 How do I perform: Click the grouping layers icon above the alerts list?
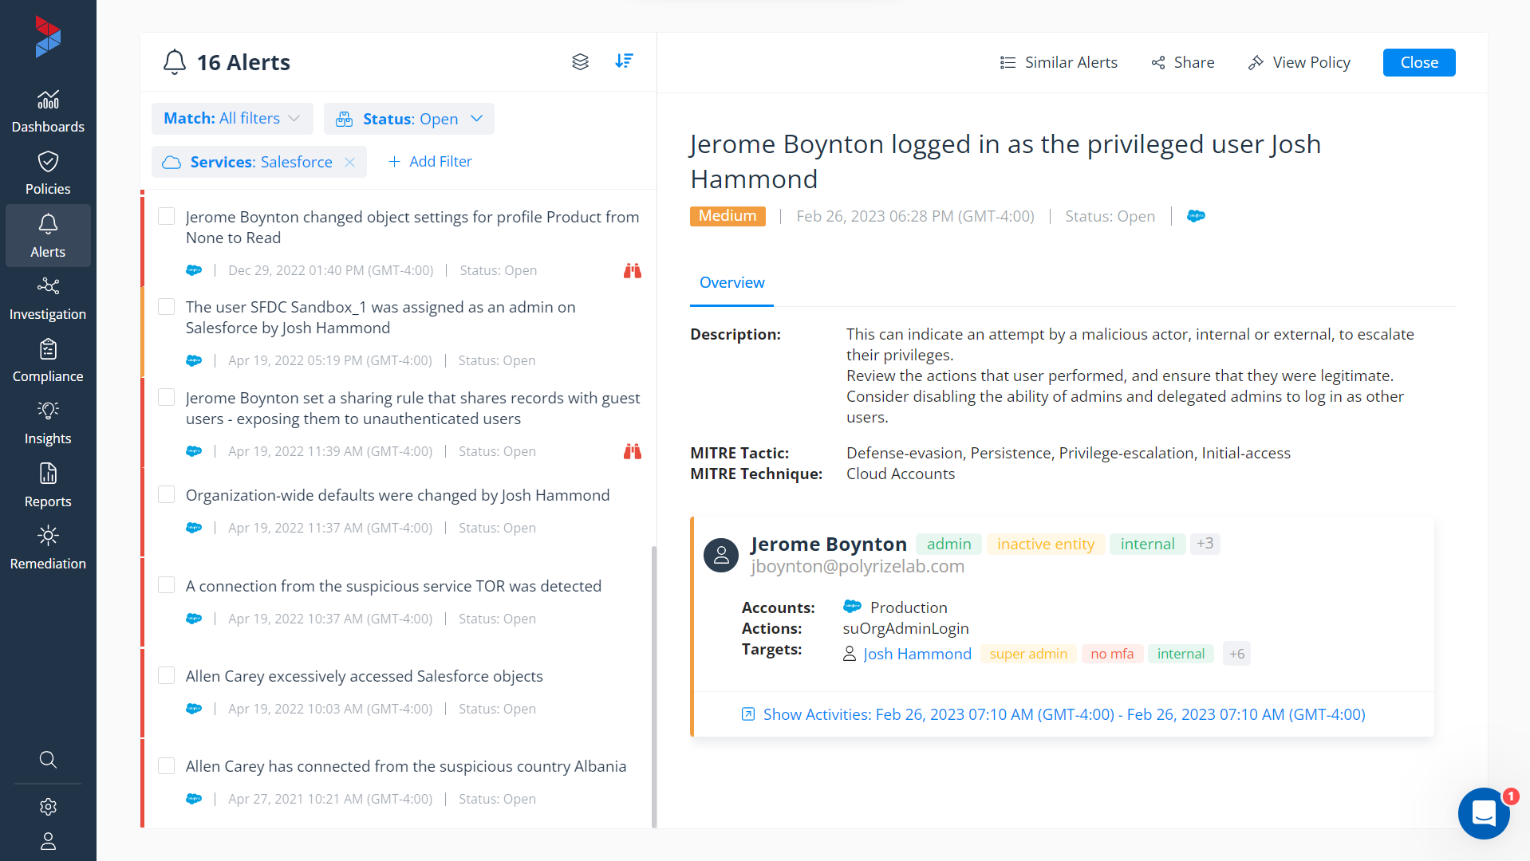580,61
